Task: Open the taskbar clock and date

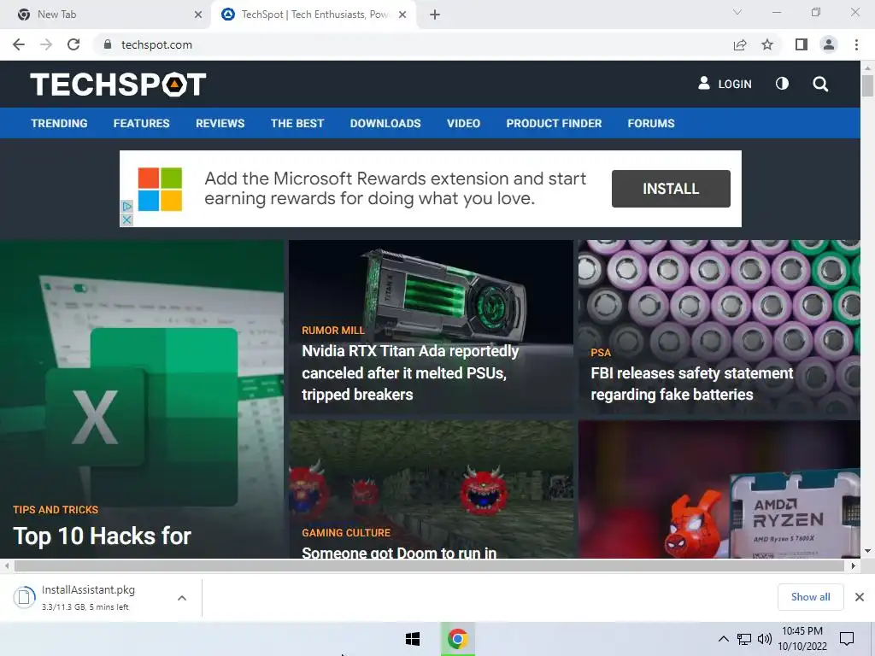Action: click(x=802, y=639)
